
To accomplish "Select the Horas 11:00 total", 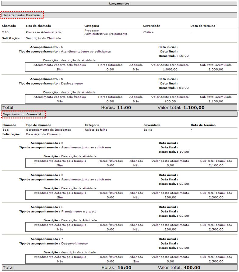I will tap(124, 107).
